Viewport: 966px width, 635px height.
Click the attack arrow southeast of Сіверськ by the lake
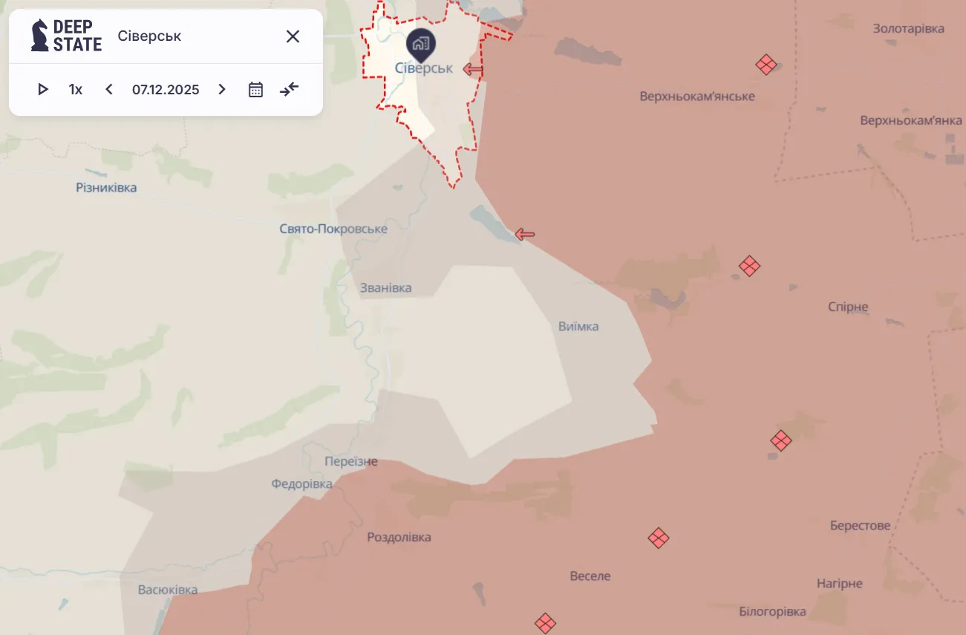[x=525, y=235]
